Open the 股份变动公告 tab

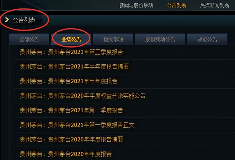click(x=160, y=39)
